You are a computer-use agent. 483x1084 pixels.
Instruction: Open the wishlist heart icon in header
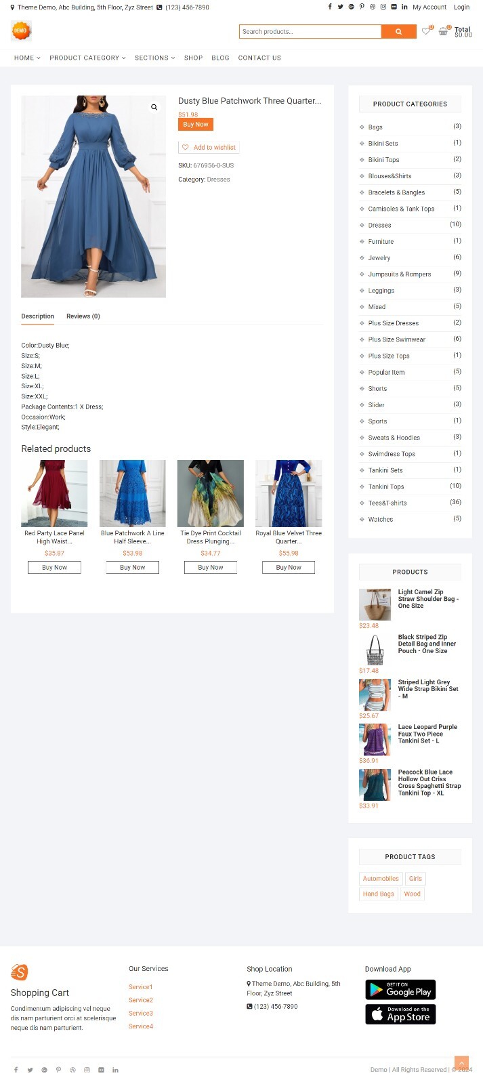click(x=426, y=31)
